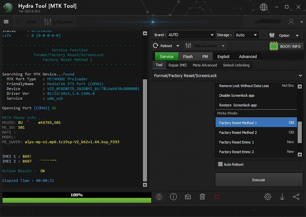
Task: Select Factory Reset Emmc 1
Action: (x=256, y=142)
